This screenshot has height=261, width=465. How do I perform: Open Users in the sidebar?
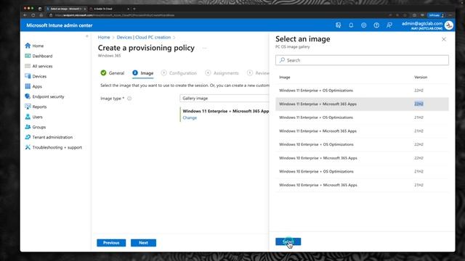pos(34,117)
